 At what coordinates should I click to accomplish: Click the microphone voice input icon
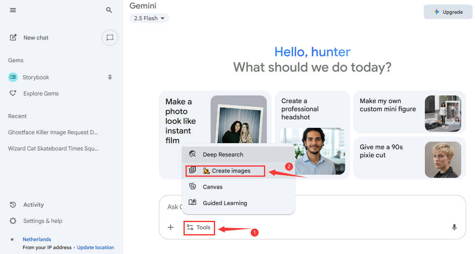click(x=454, y=227)
